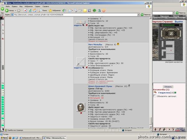Viewport: 187px width, 140px height.
Task: Click gift icon next to Меч Мольбы надеть
Action: (x=83, y=68)
